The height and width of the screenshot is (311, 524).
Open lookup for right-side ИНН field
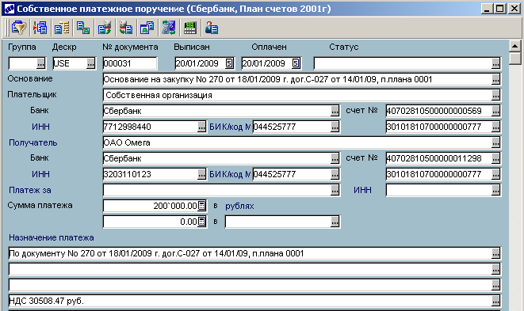click(496, 190)
